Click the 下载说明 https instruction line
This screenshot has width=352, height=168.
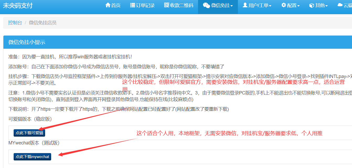(x=119, y=109)
